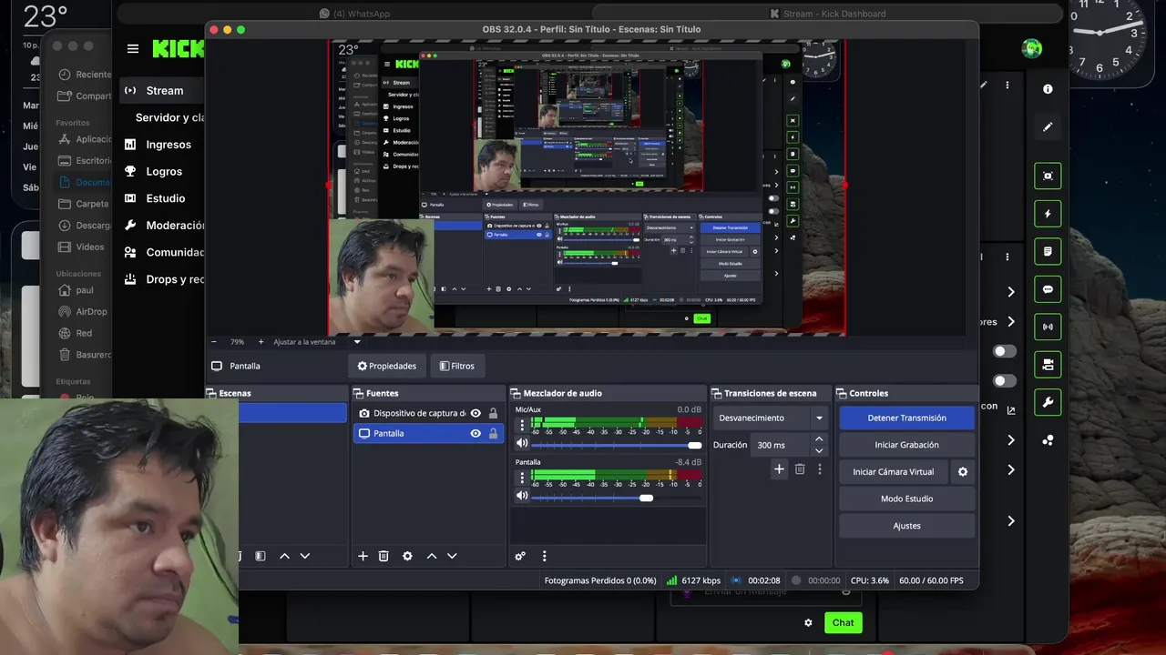
Task: Open transition properties three-dot menu
Action: (x=820, y=469)
